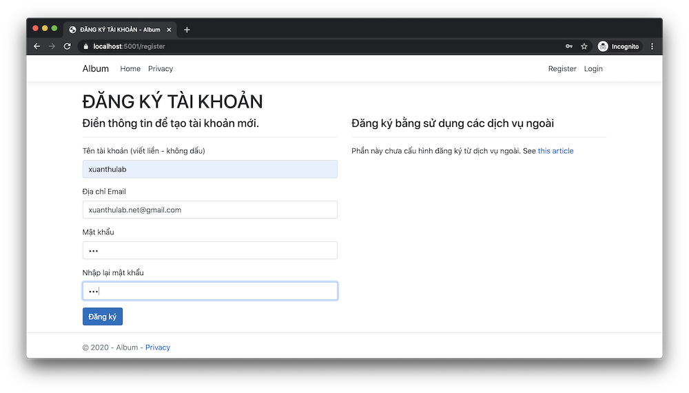689x393 pixels.
Task: Click 'Điền thông tin để tạo tài khoản mới.' text
Action: click(x=170, y=123)
